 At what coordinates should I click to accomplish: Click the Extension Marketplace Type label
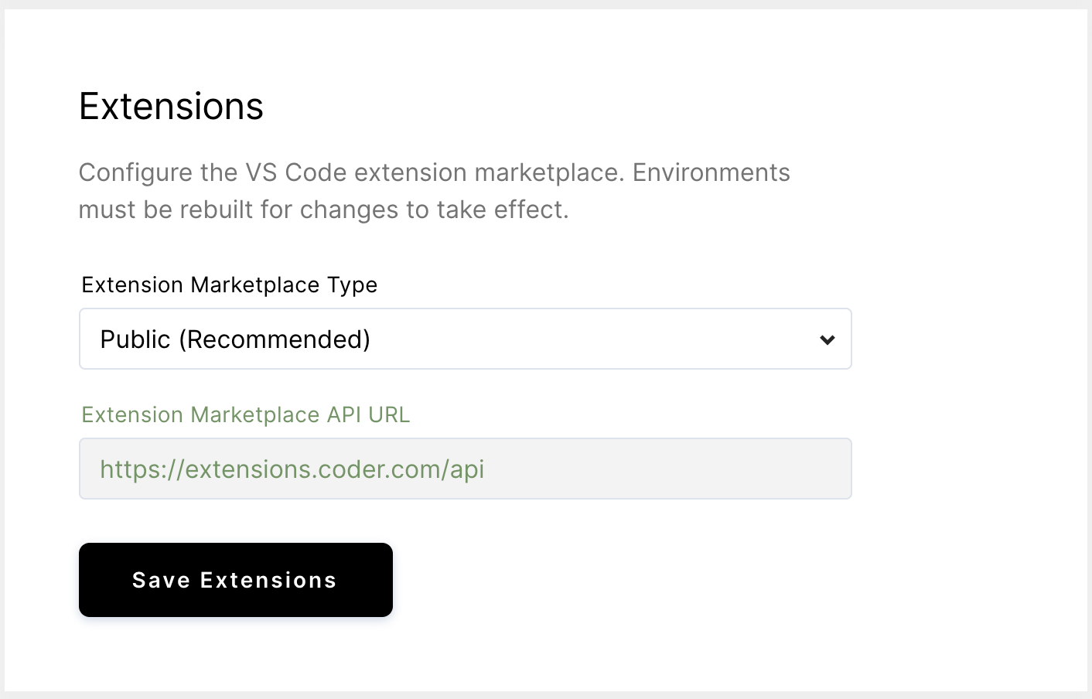pyautogui.click(x=229, y=285)
